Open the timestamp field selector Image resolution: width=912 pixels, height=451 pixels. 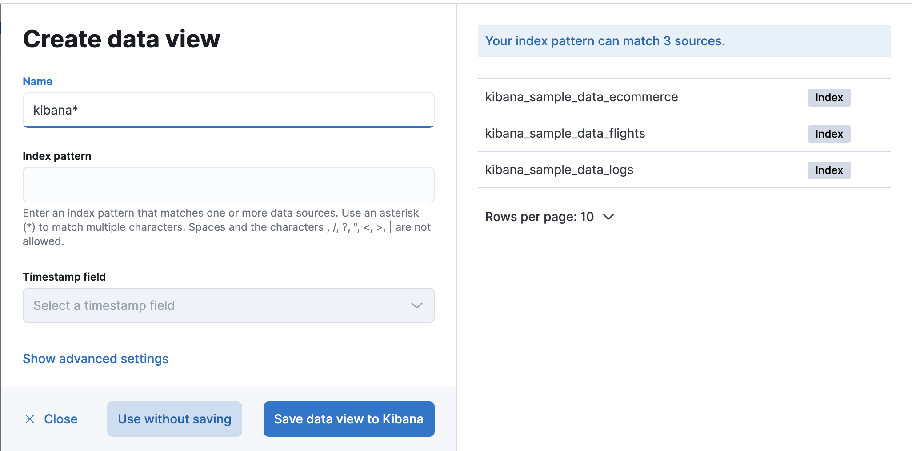click(x=228, y=305)
